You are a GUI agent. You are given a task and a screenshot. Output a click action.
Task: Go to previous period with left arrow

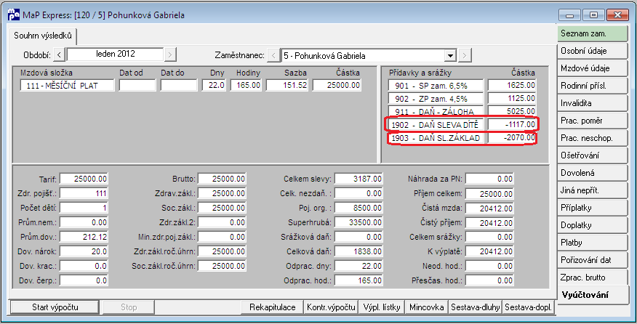pyautogui.click(x=60, y=54)
